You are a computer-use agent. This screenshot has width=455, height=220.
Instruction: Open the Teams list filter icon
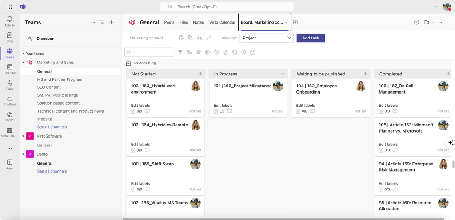102,22
